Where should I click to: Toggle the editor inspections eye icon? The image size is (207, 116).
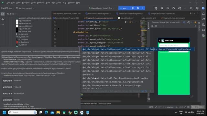coord(125,22)
